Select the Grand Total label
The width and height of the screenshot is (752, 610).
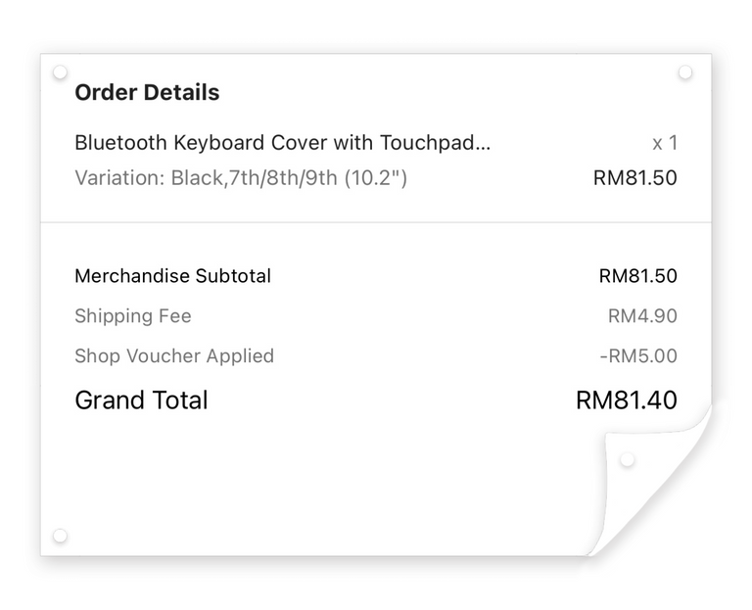[141, 399]
